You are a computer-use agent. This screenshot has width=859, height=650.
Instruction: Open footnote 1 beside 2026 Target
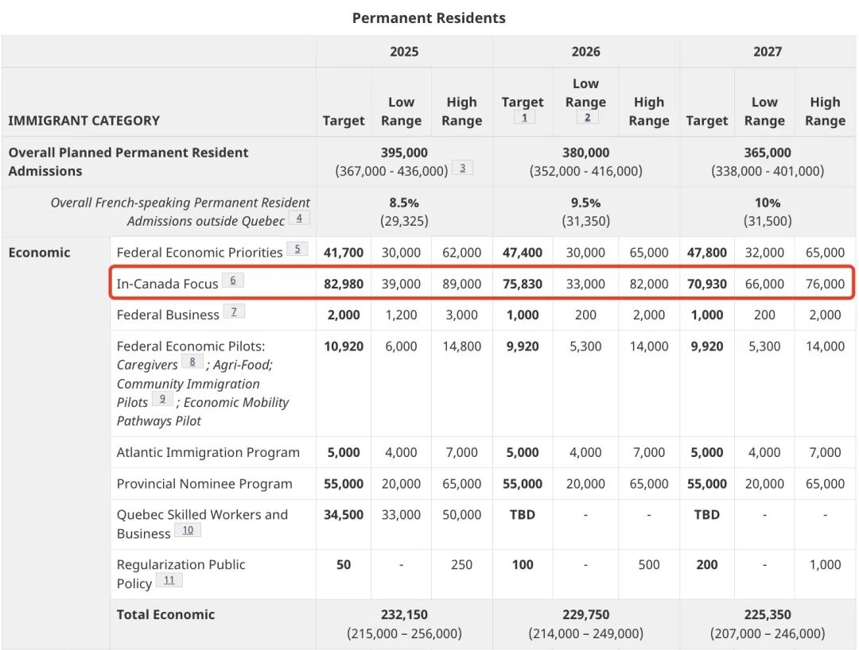[524, 117]
